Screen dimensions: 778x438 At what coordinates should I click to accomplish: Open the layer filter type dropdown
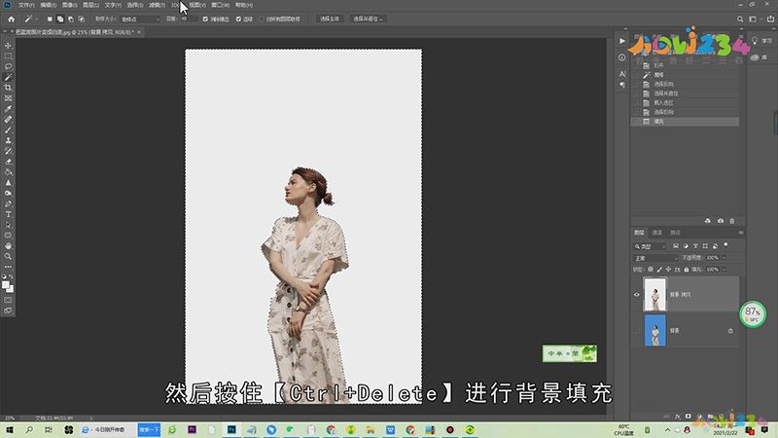650,246
